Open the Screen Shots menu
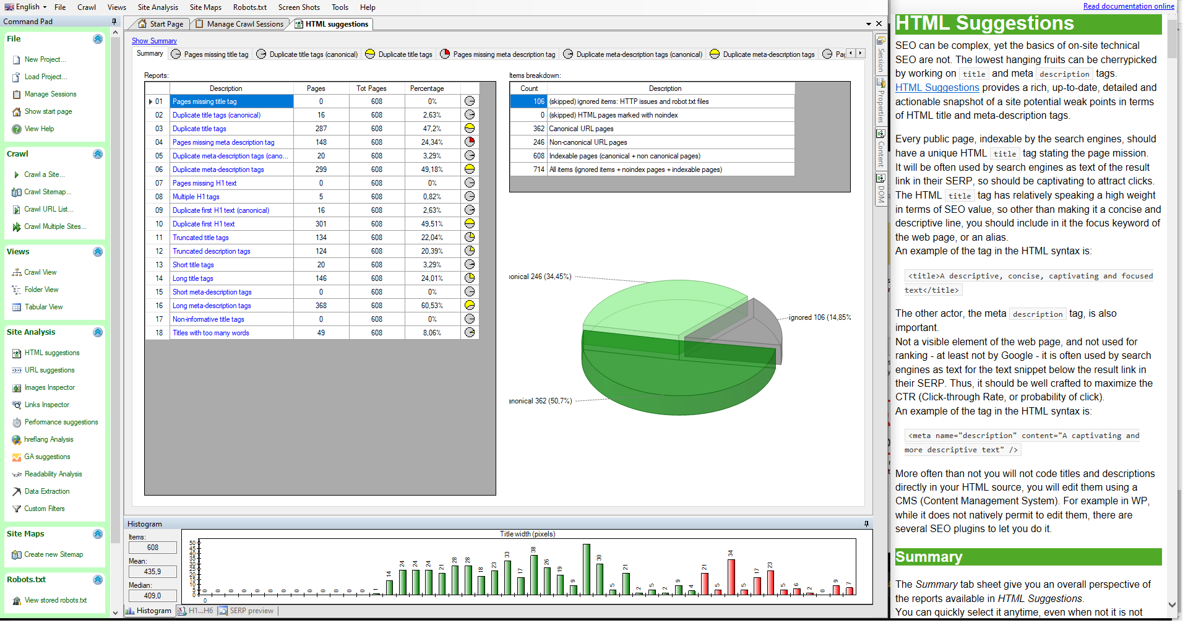 click(299, 7)
